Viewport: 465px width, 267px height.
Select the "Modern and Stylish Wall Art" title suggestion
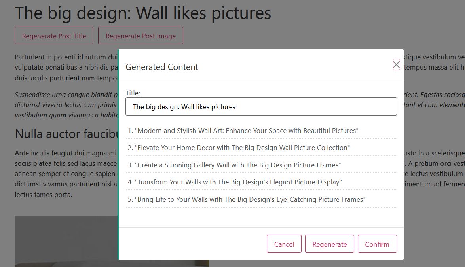(246, 131)
